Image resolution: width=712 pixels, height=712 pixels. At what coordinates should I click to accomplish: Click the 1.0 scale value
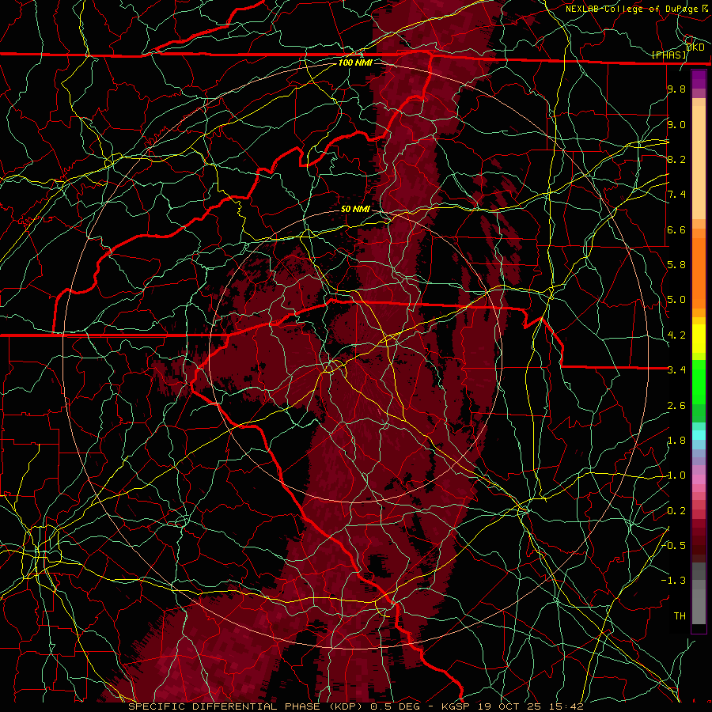[x=676, y=475]
